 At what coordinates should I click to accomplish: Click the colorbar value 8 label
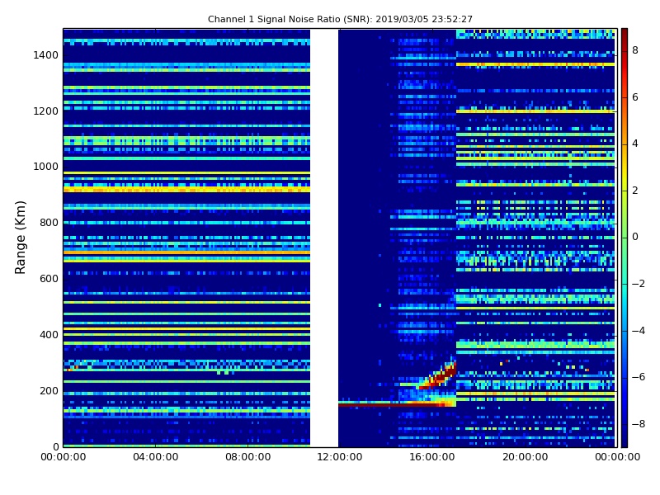[x=635, y=50]
